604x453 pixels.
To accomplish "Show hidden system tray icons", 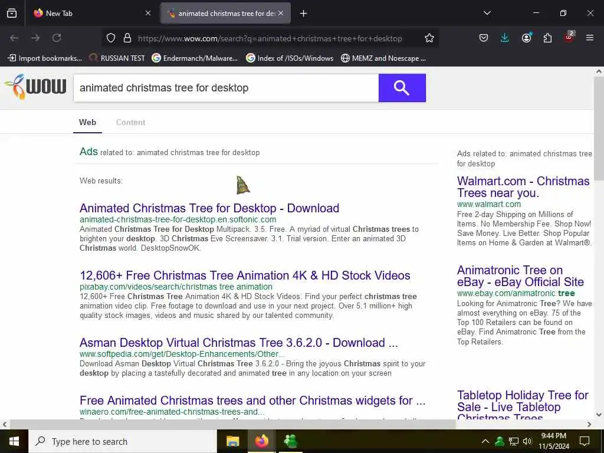I will point(485,441).
